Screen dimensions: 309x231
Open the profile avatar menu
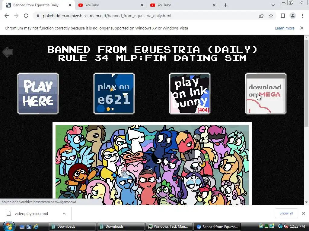[x=293, y=16]
